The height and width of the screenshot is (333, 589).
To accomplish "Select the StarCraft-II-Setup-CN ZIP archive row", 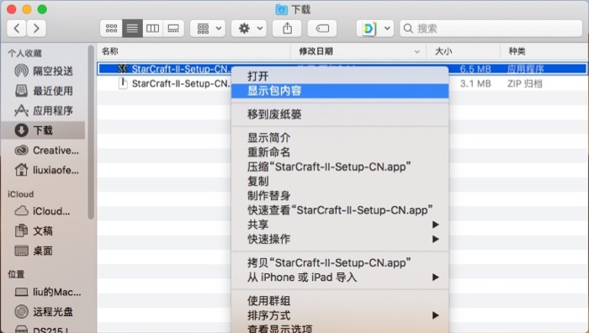I will click(342, 83).
